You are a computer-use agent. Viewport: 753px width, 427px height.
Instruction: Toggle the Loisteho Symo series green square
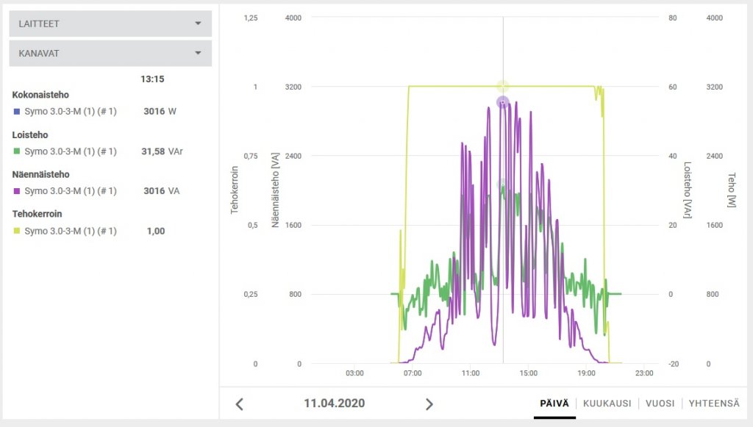[17, 151]
